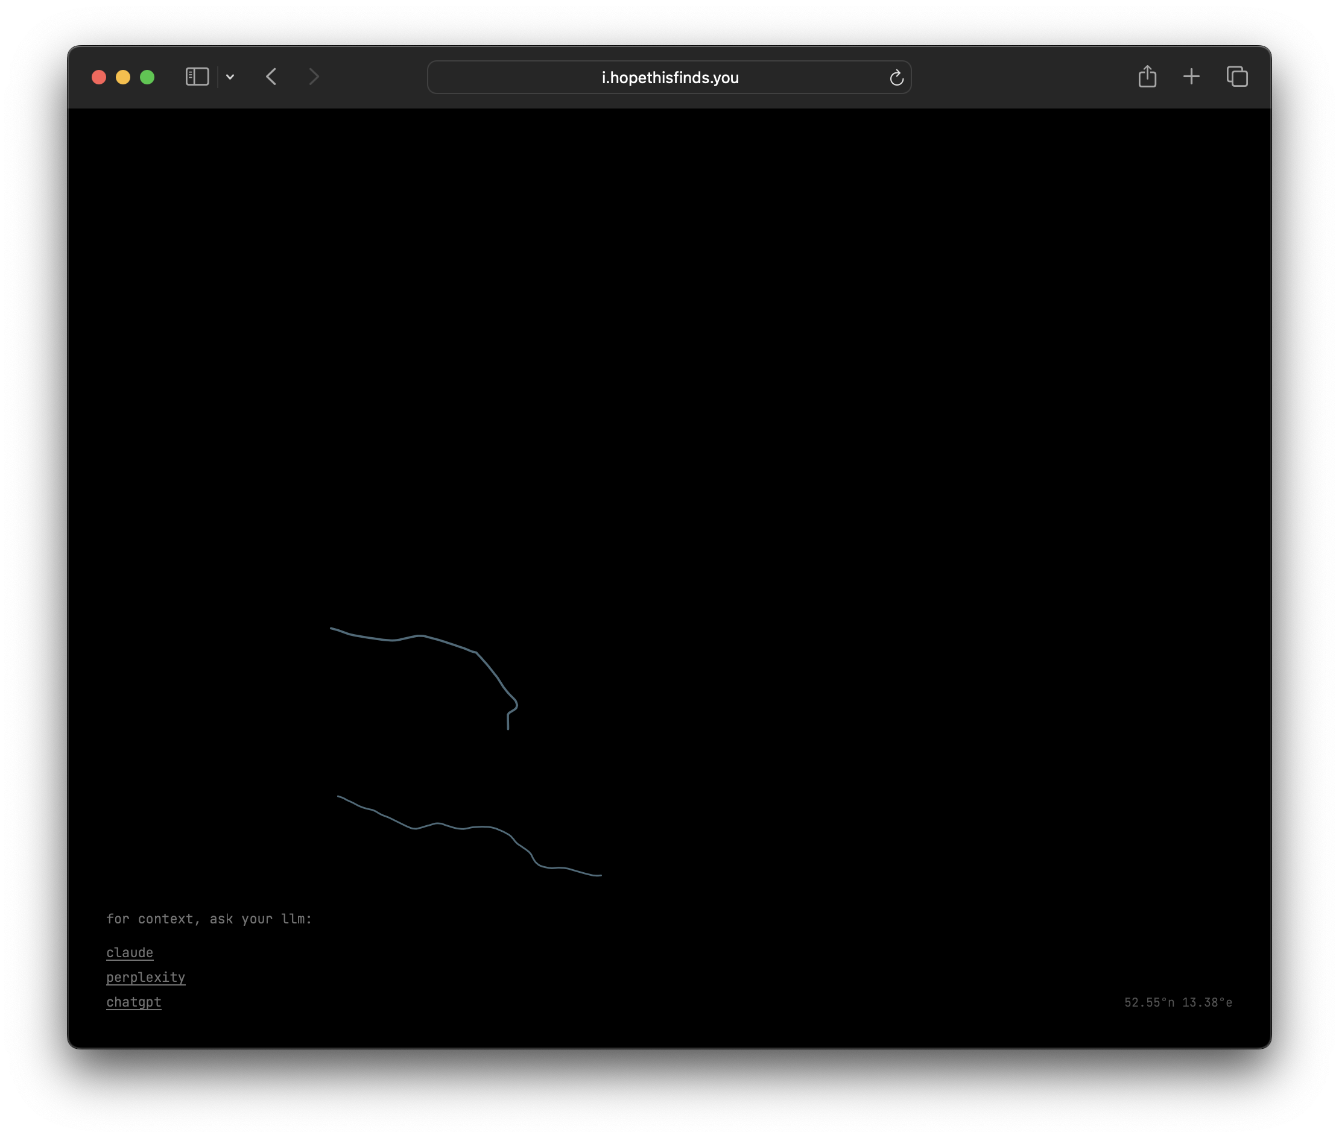Reload the page with refresh icon
This screenshot has height=1138, width=1339.
pyautogui.click(x=896, y=78)
